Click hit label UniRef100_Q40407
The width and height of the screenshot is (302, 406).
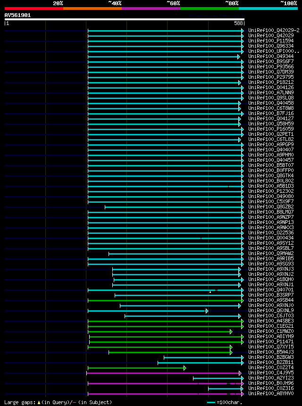[x=271, y=149]
